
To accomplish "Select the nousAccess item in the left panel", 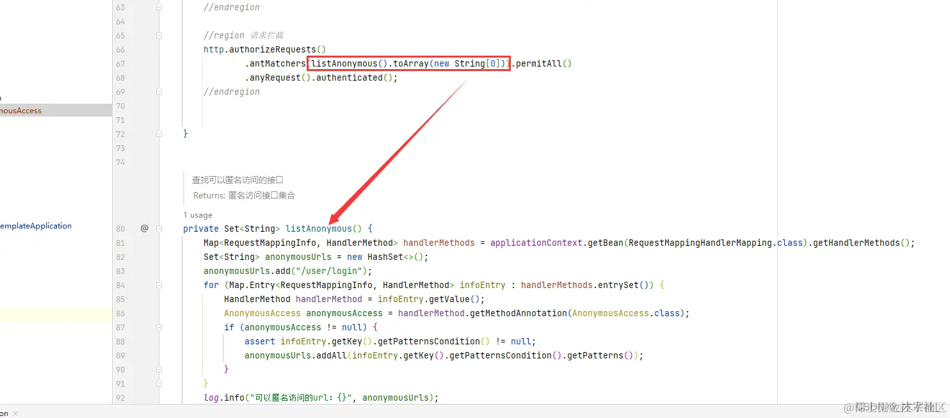I will point(20,111).
